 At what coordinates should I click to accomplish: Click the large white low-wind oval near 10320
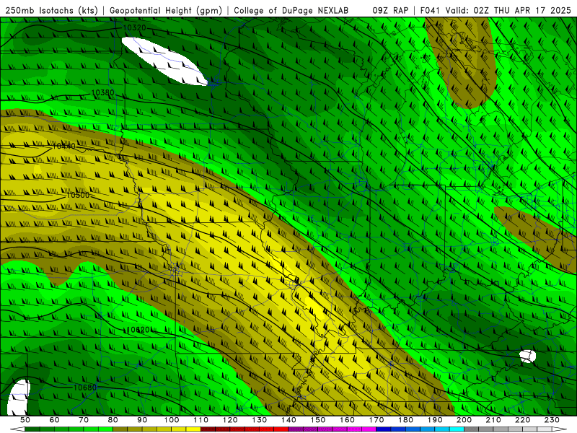[x=164, y=61]
